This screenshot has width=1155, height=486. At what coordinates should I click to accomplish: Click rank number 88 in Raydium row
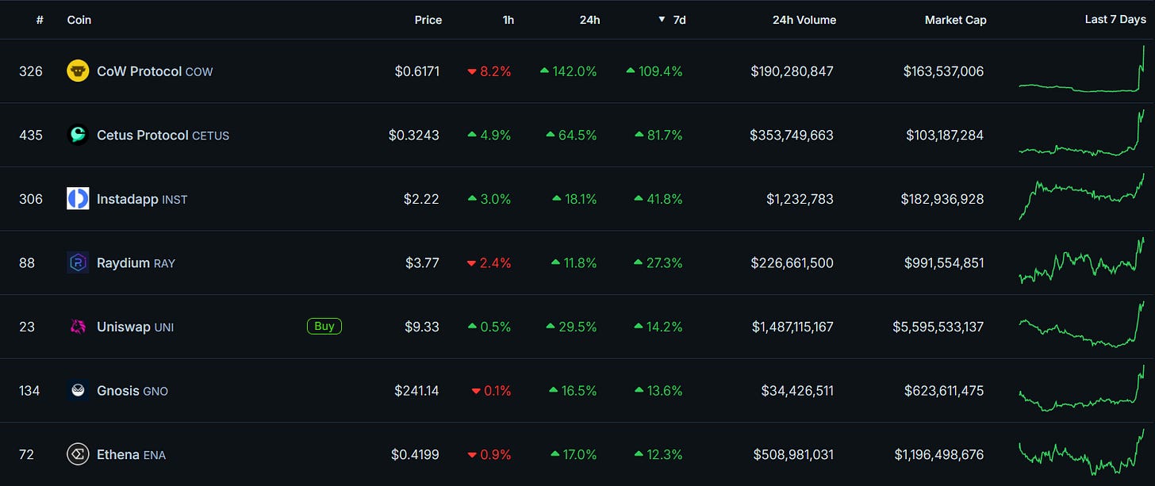pos(27,262)
